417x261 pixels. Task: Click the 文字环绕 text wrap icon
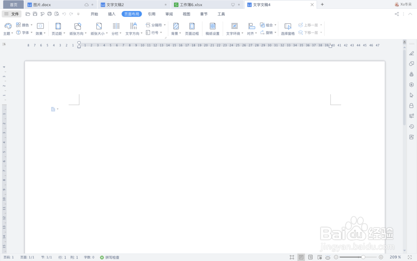pos(234,26)
